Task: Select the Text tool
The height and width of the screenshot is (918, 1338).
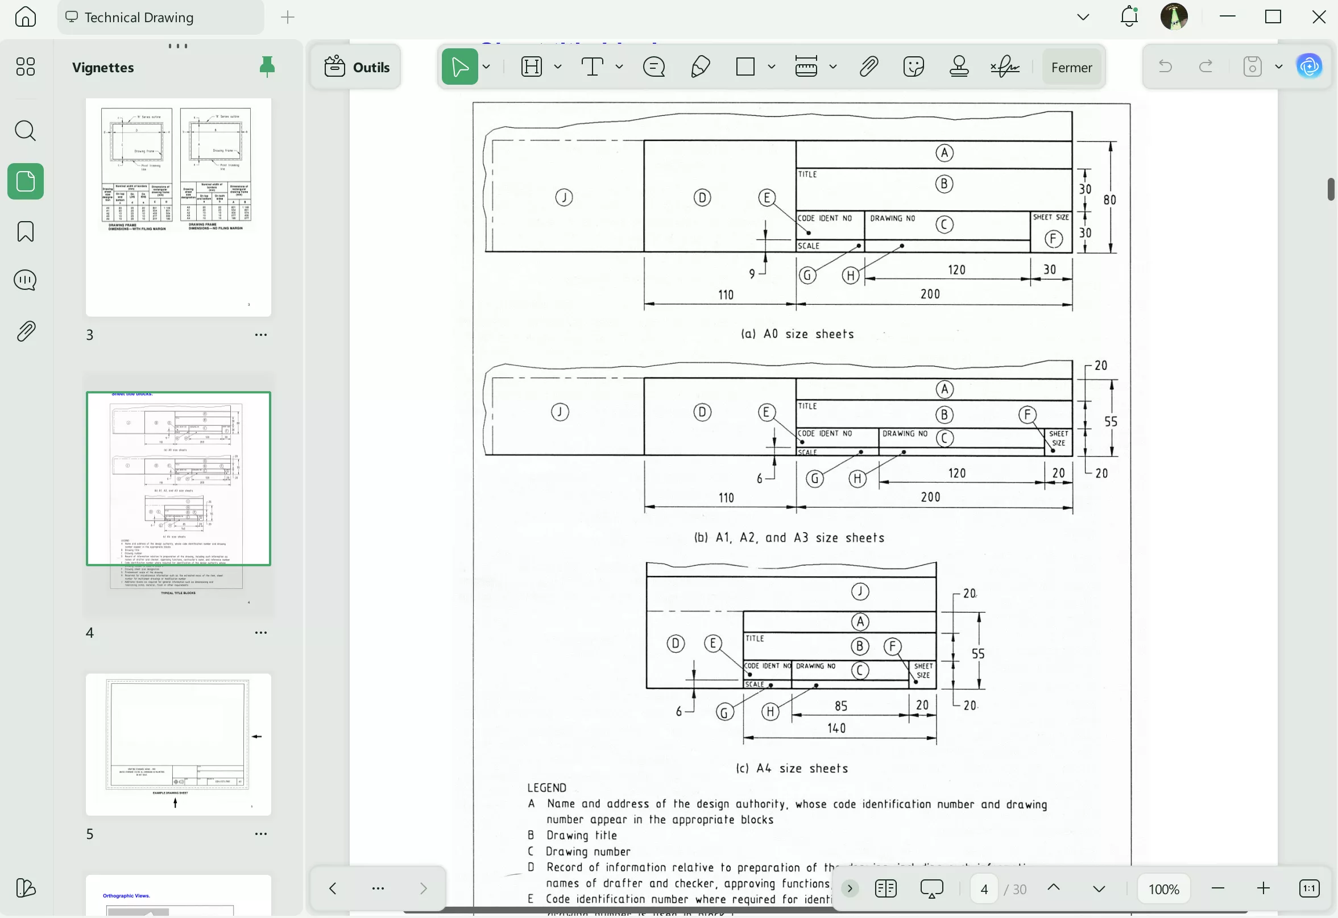Action: tap(593, 67)
